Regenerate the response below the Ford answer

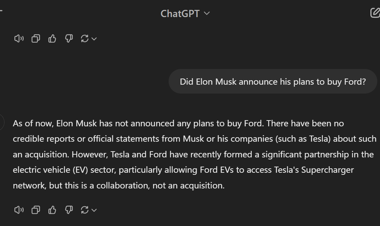pyautogui.click(x=84, y=210)
